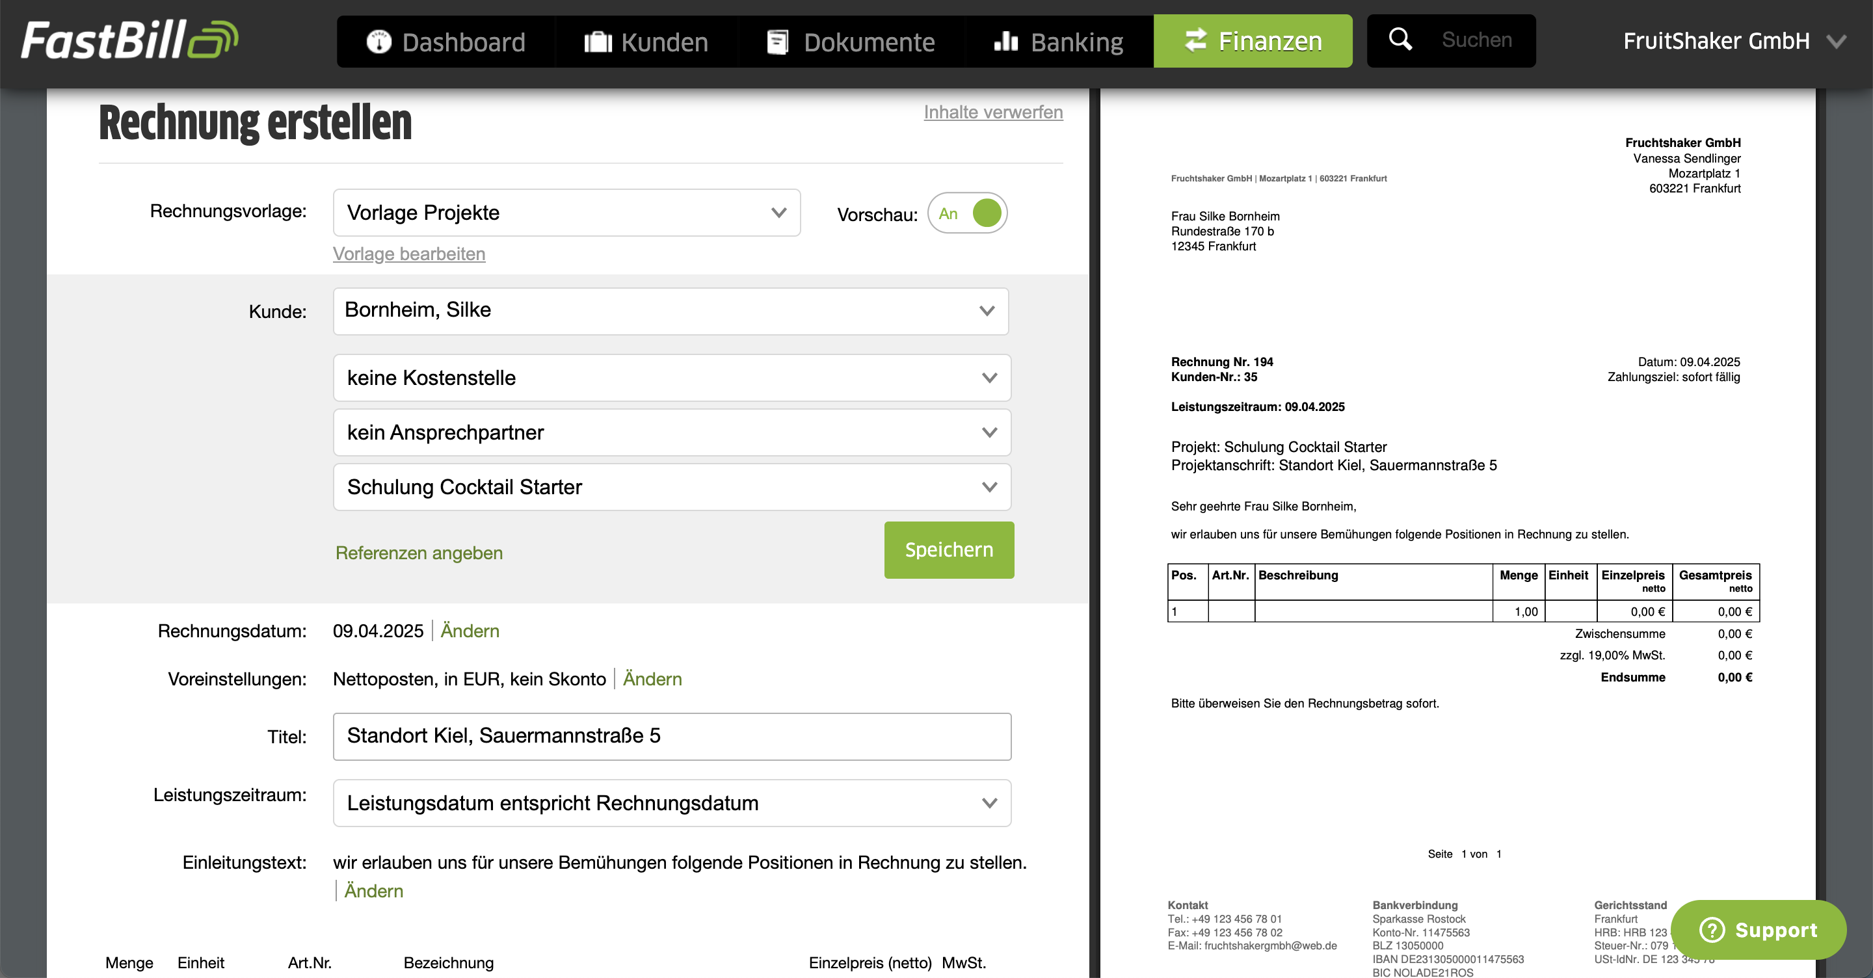Click the Rechnung erstellen heading
This screenshot has height=978, width=1873.
[254, 122]
